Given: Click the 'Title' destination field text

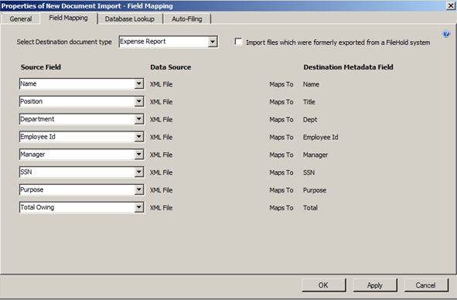Looking at the screenshot, I should 309,102.
